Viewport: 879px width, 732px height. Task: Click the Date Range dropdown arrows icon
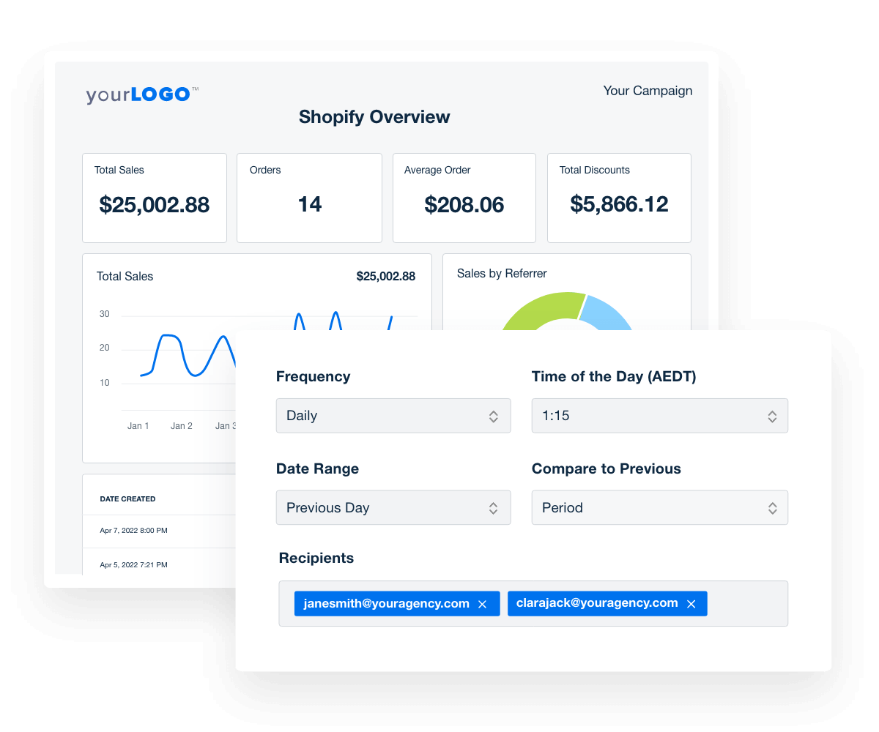(493, 508)
